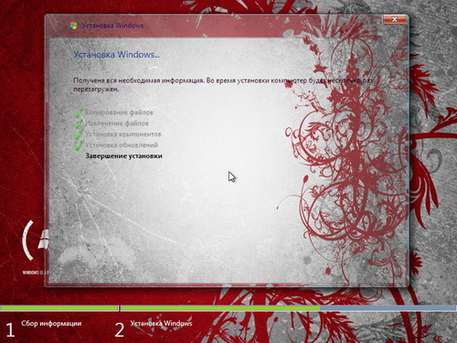Click the bold Завершение установки step
The image size is (457, 343).
[x=123, y=155]
